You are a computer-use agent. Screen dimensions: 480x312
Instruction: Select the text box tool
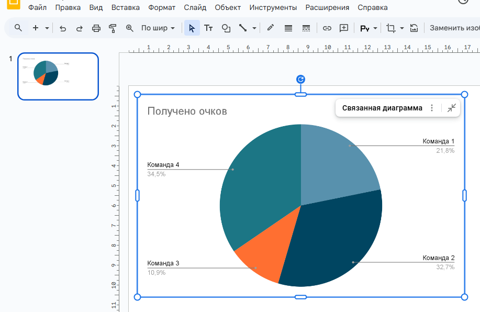209,28
